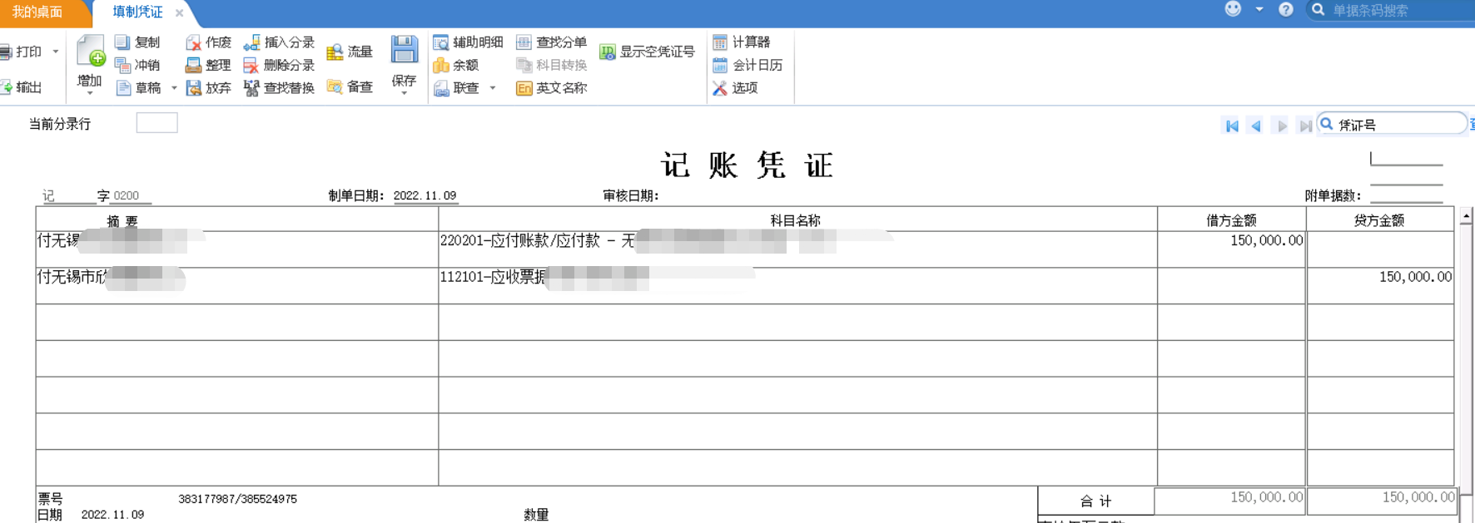This screenshot has height=523, width=1475.
Task: Expand the Linked Query (联查) dropdown arrow
Action: click(493, 87)
